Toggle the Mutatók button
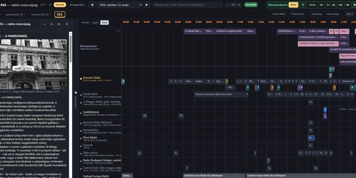This screenshot has height=178, width=356. [60, 5]
